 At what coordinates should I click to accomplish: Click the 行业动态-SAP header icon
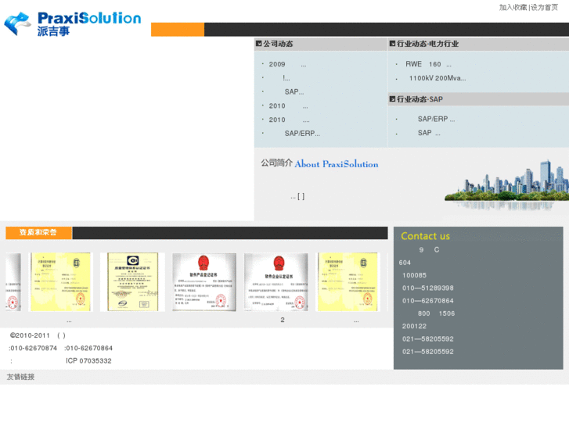392,99
